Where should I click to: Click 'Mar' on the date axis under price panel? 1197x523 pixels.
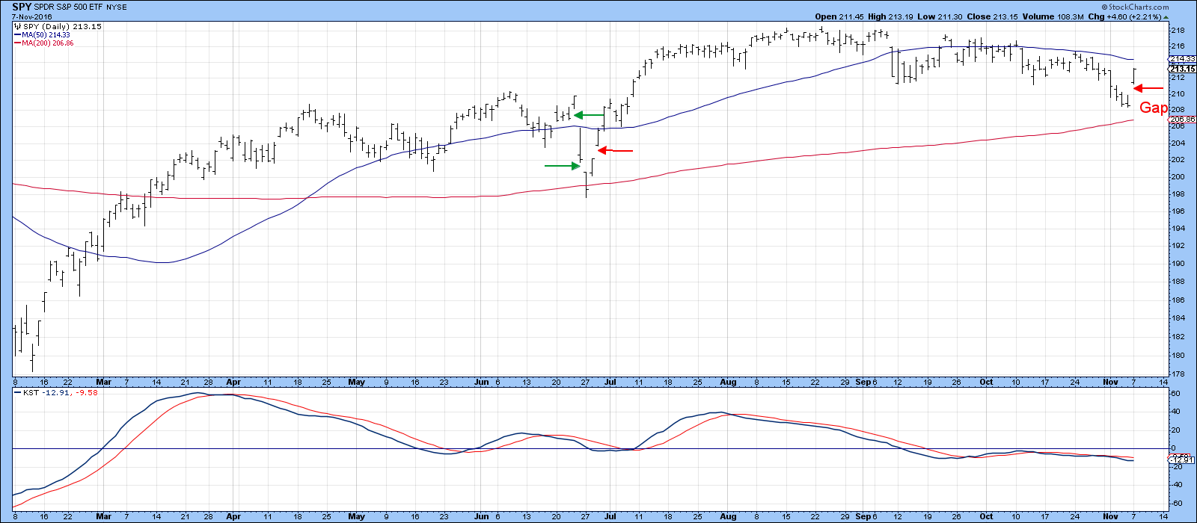tap(103, 382)
